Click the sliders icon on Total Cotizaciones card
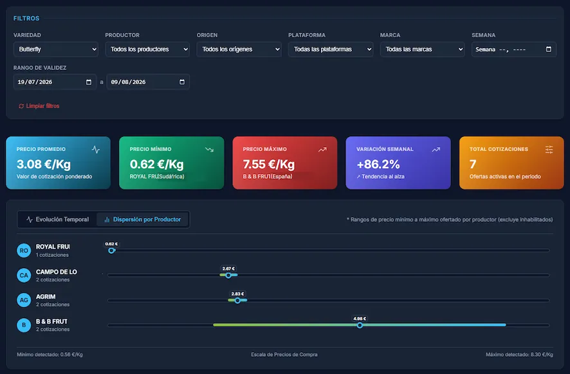The width and height of the screenshot is (570, 374). (x=549, y=149)
